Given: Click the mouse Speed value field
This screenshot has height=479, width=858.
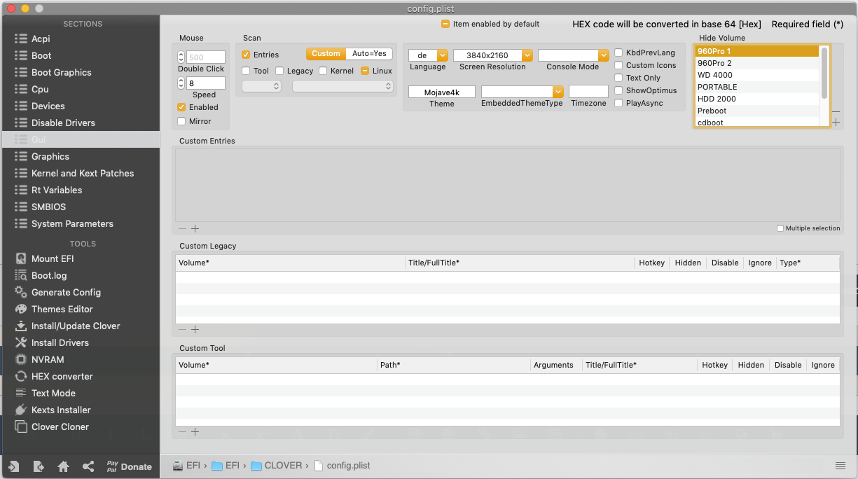Looking at the screenshot, I should [206, 83].
